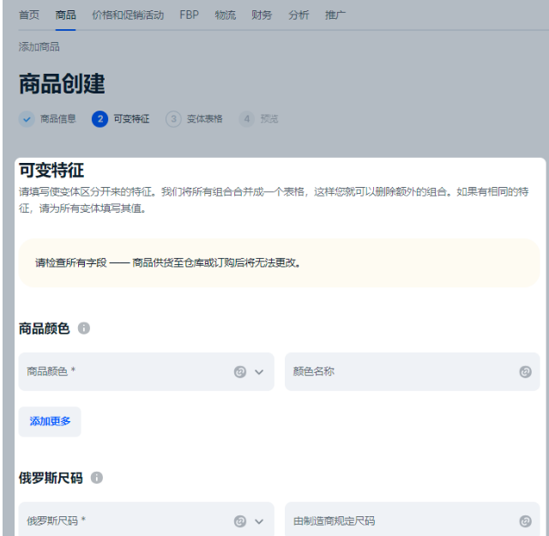Click the 可变特征 section heading
This screenshot has height=536, width=549.
pyautogui.click(x=51, y=171)
